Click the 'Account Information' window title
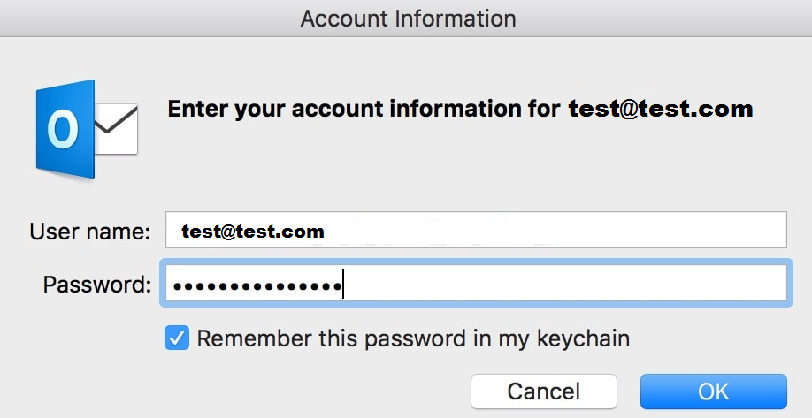This screenshot has width=812, height=418. (x=408, y=19)
